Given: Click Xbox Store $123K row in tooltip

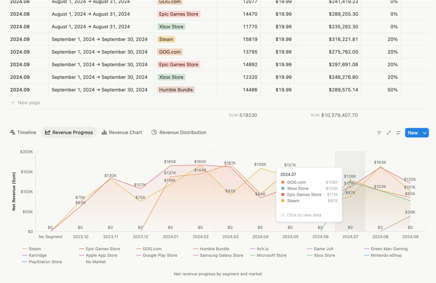Looking at the screenshot, I should click(309, 189).
